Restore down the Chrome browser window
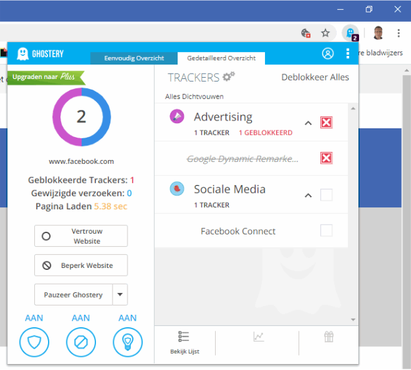Viewport: 411px width, 370px height. tap(369, 9)
